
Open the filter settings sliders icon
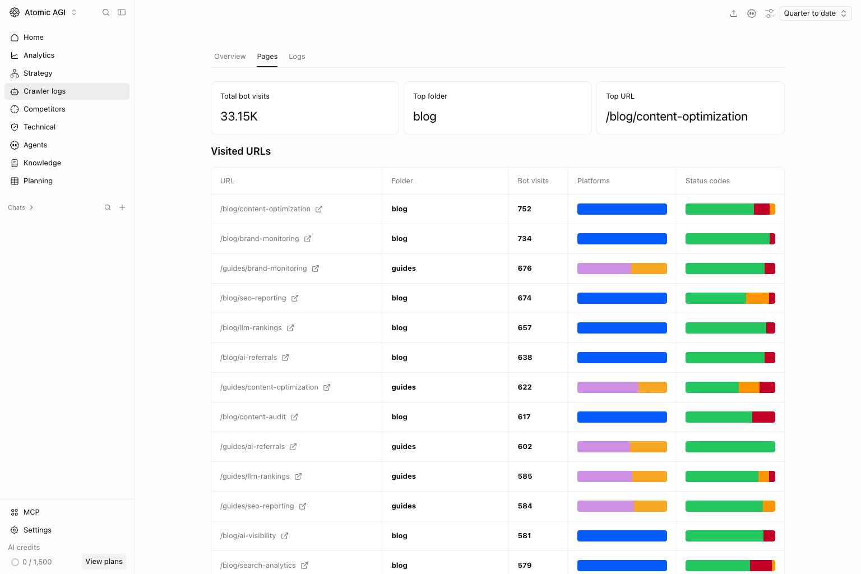coord(770,13)
